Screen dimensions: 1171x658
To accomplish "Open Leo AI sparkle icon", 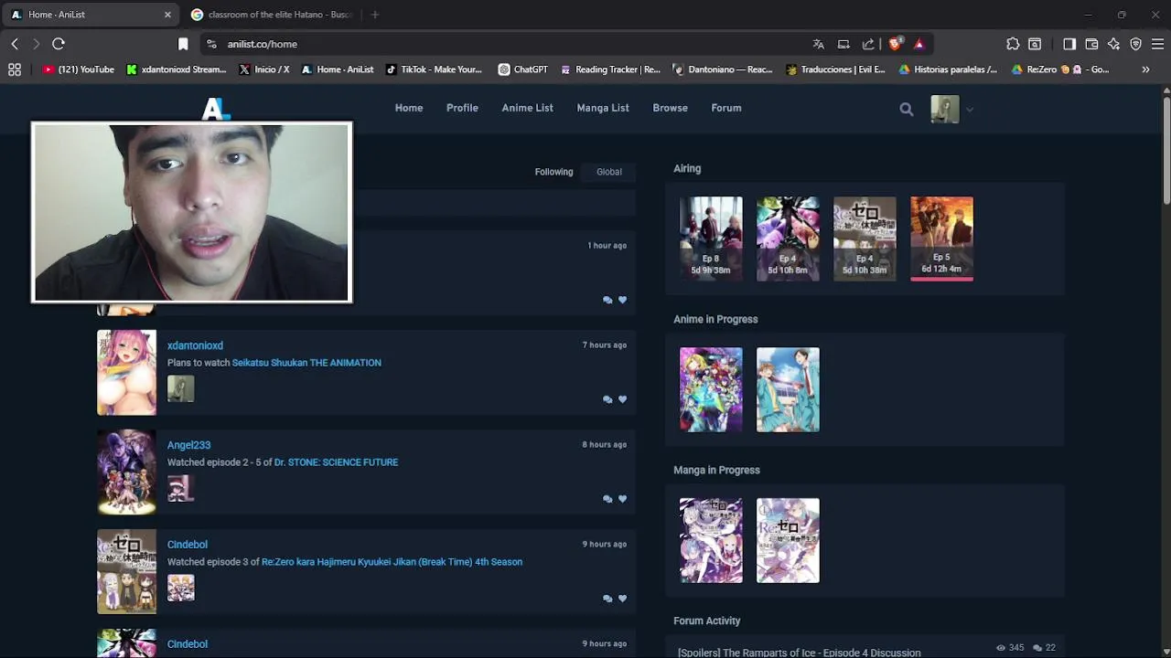I will click(1113, 44).
